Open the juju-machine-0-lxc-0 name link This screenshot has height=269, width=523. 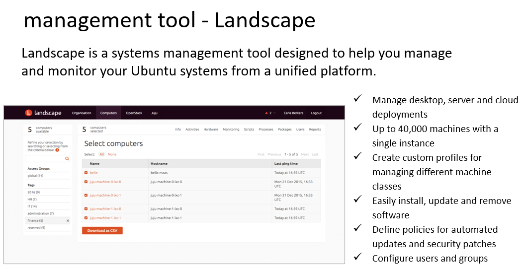(105, 182)
